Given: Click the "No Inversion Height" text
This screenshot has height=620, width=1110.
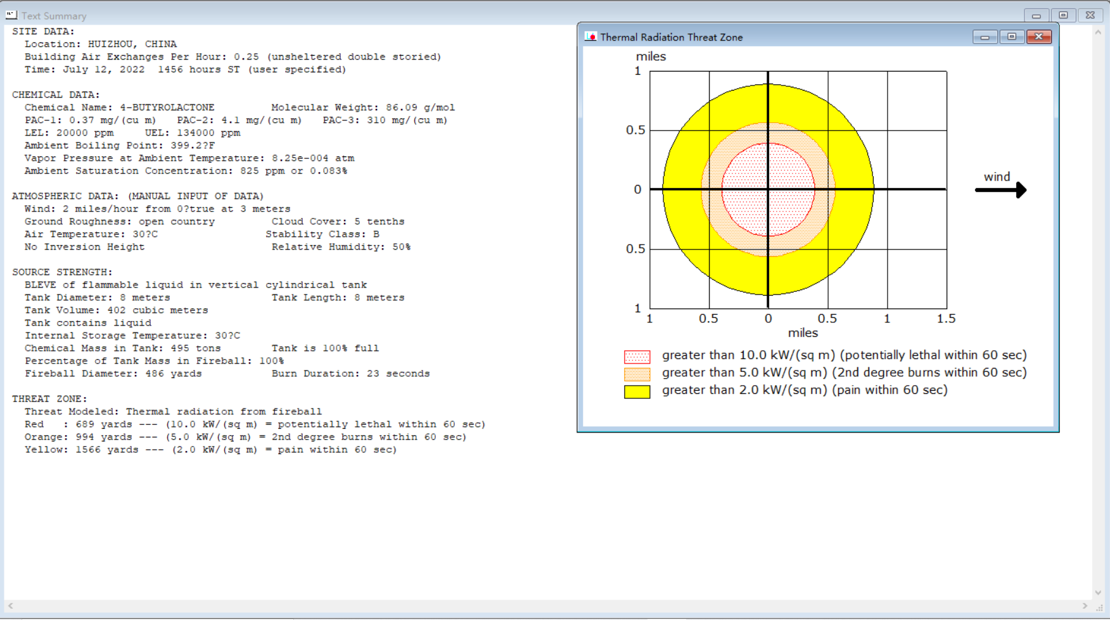Looking at the screenshot, I should [85, 247].
